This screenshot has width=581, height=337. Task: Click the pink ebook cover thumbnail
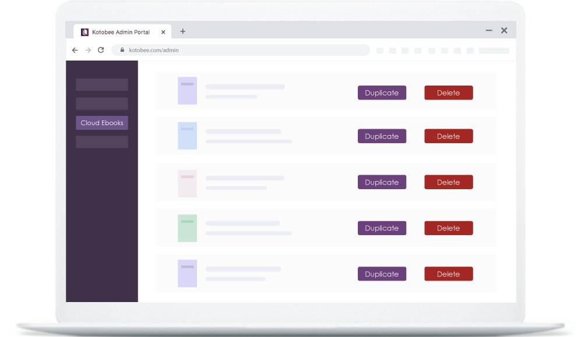point(187,182)
